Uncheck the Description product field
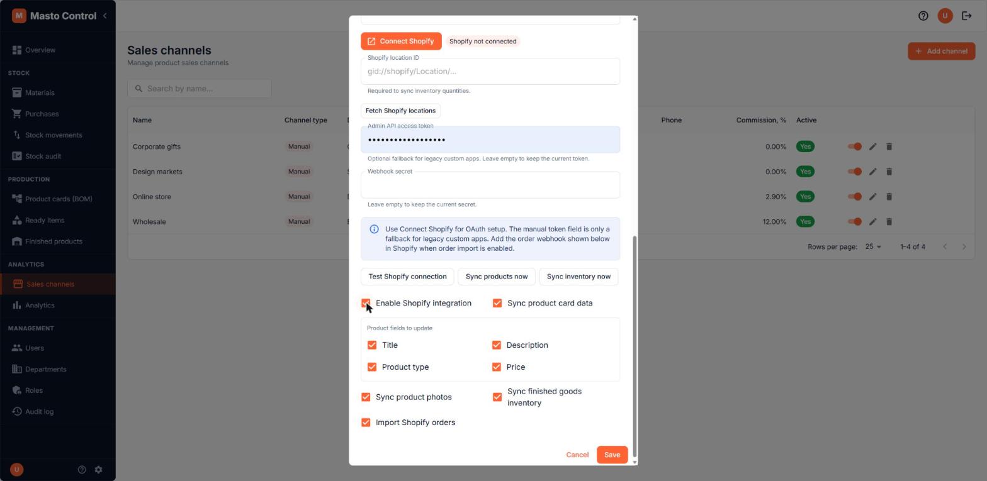This screenshot has width=987, height=481. coord(497,345)
